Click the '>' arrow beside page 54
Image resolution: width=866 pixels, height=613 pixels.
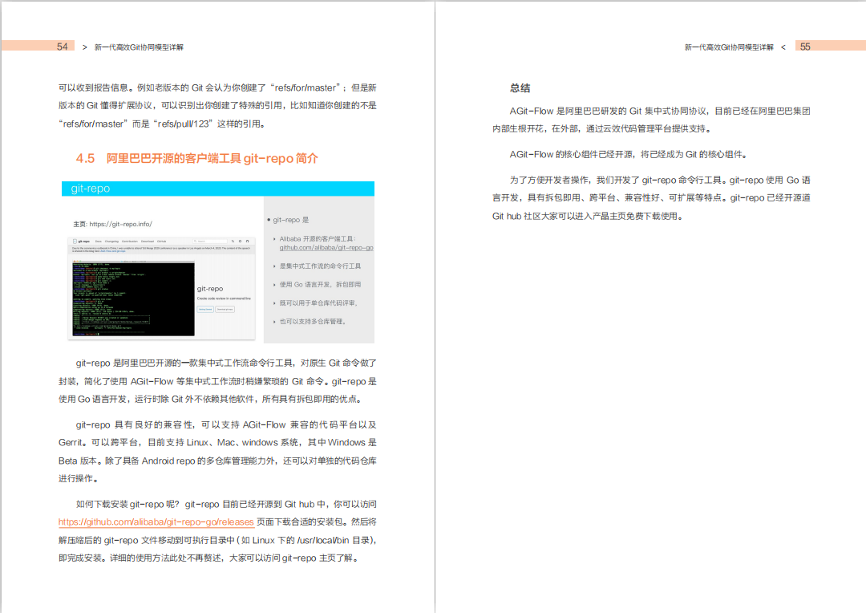click(x=84, y=47)
